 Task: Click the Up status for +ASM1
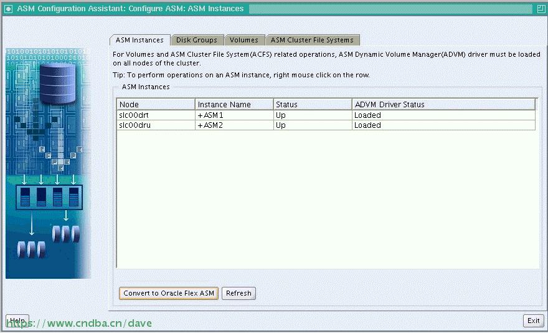click(313, 115)
